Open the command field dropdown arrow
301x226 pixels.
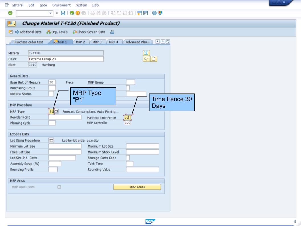pos(50,13)
